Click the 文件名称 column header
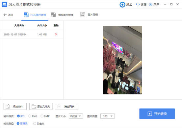The image size is (182, 128). [19, 25]
